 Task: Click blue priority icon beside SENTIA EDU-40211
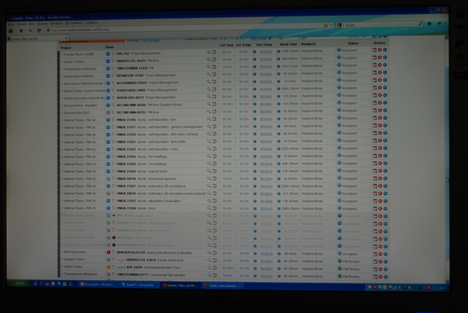pos(108,97)
